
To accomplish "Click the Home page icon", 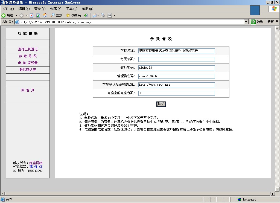I will click(x=45, y=15).
